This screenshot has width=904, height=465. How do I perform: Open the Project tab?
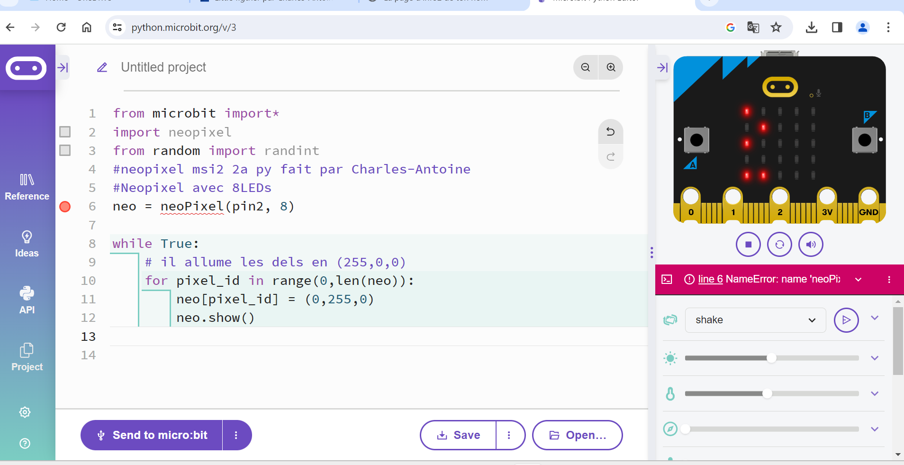[27, 357]
